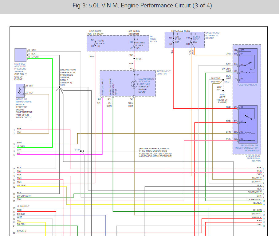Click the TRANS FUSE 20 10A label
Image resolution: width=279 pixels, height=244 pixels.
coord(101,43)
